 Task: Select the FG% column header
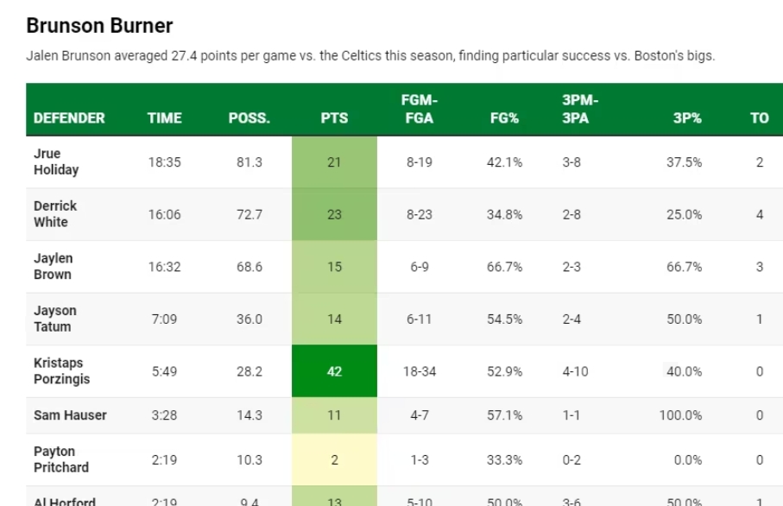point(503,118)
